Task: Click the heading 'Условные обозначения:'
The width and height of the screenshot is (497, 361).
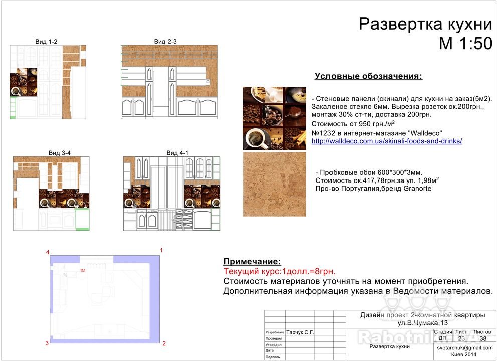Action: (x=369, y=76)
